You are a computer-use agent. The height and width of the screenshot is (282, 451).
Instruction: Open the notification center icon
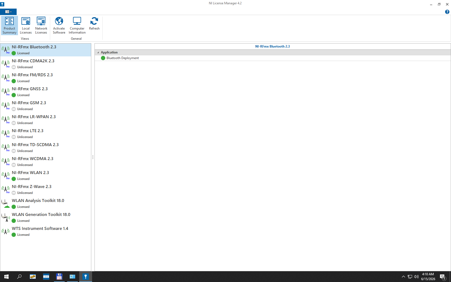pos(443,277)
